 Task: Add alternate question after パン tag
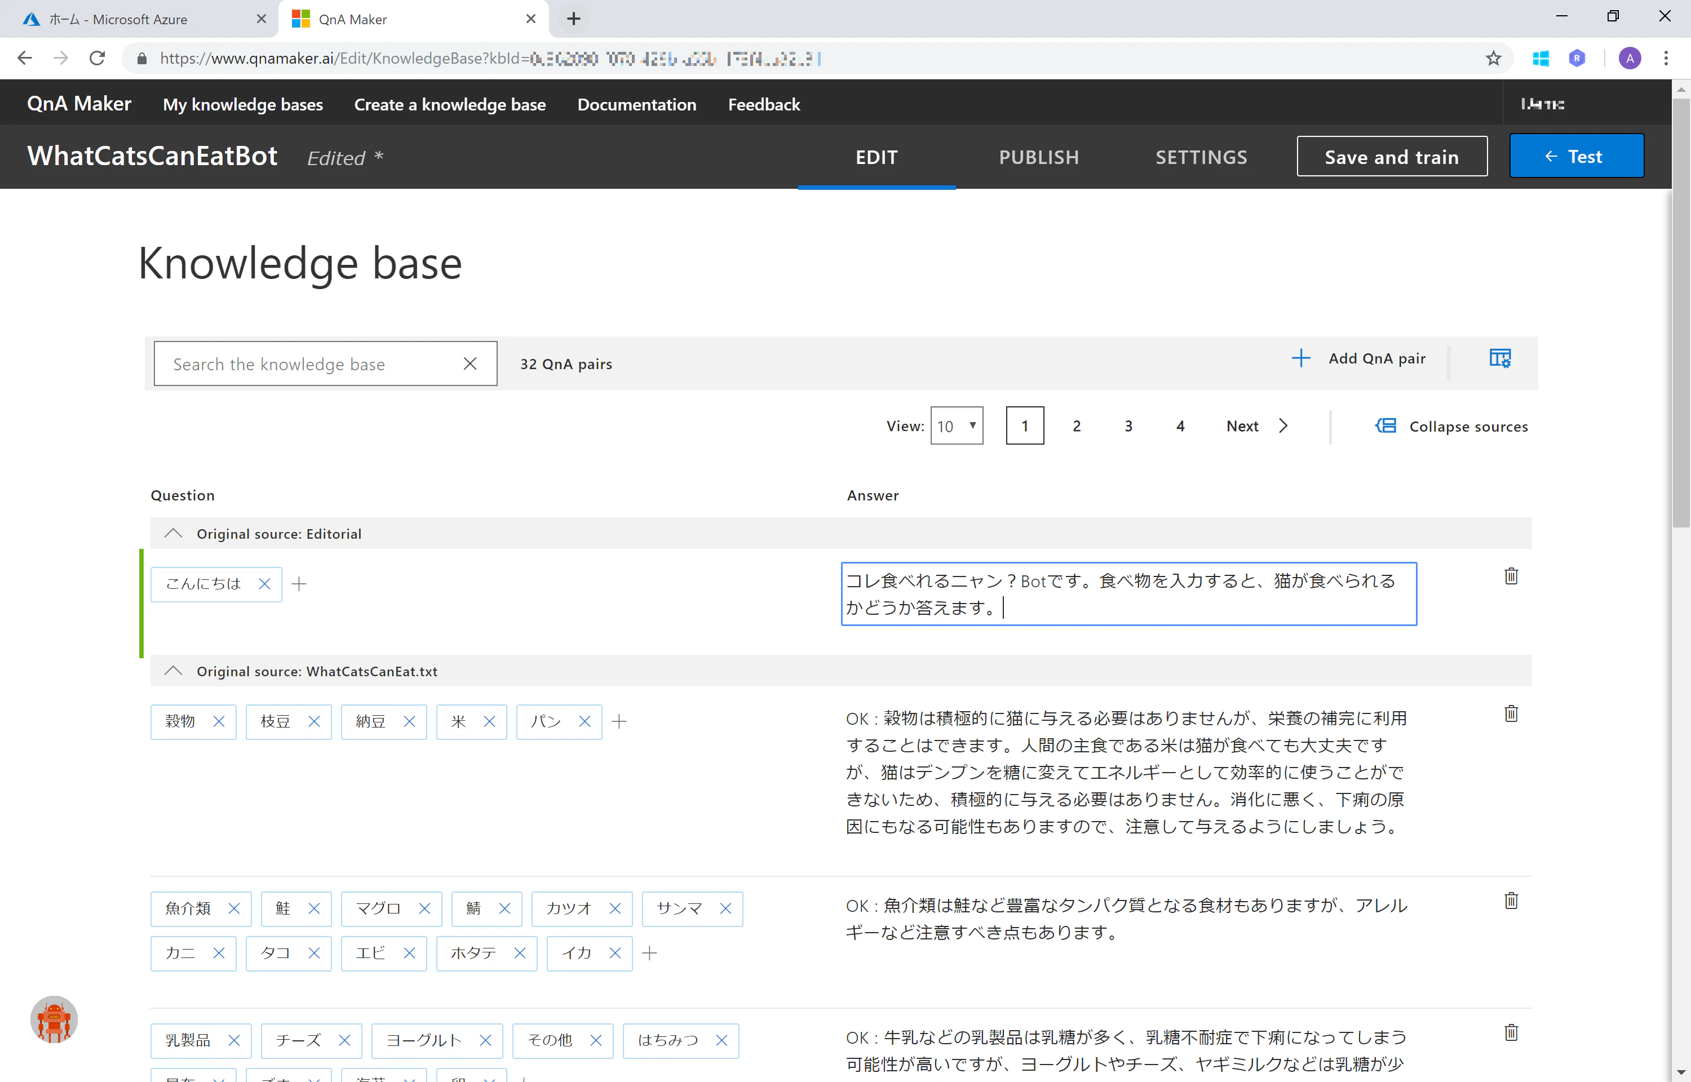tap(619, 721)
